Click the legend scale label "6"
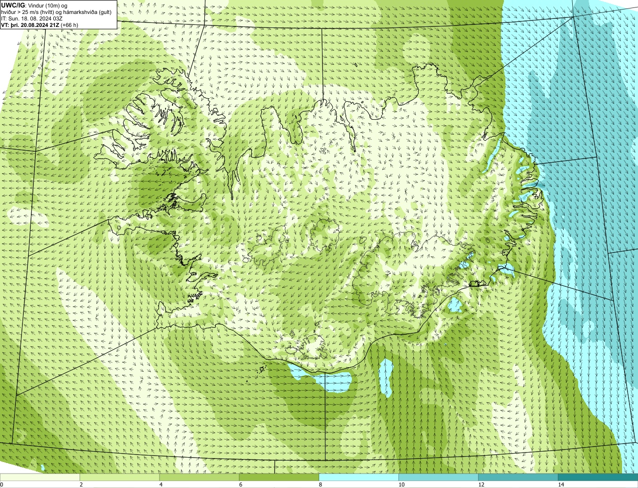 click(x=240, y=485)
